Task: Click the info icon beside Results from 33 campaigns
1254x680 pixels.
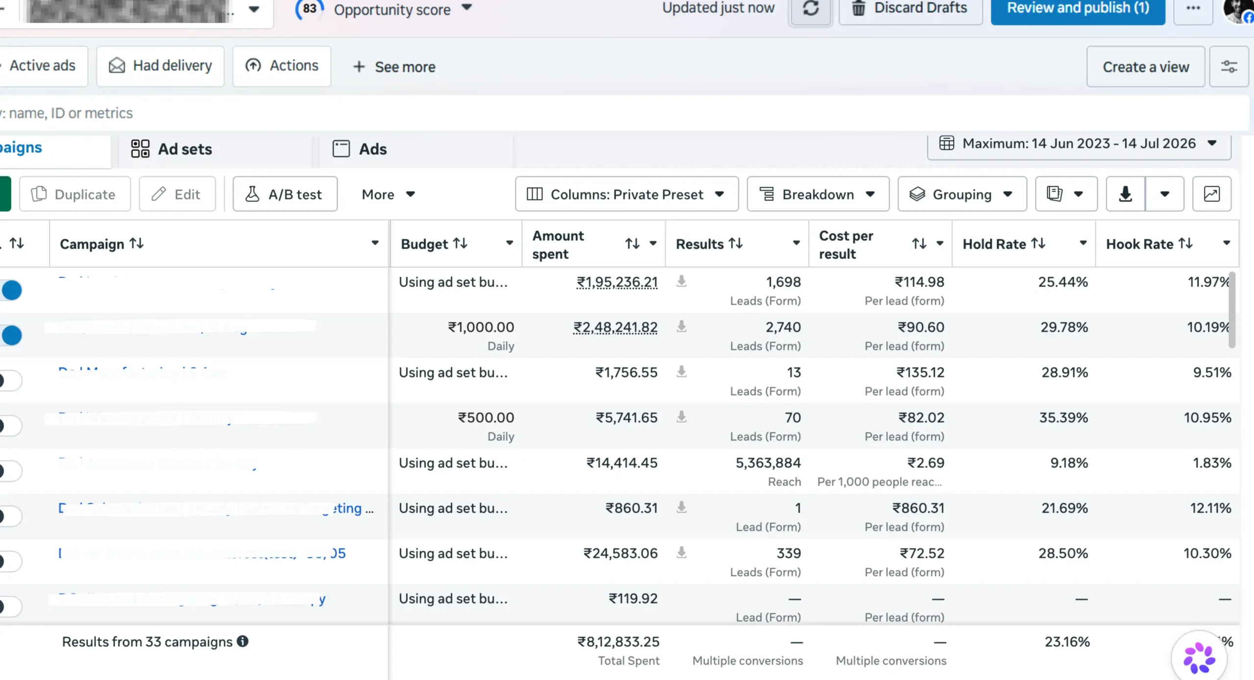Action: click(242, 641)
